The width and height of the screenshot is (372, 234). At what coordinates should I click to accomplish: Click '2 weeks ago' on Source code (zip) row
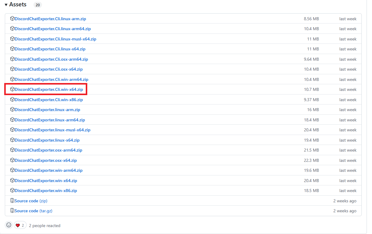pos(345,201)
